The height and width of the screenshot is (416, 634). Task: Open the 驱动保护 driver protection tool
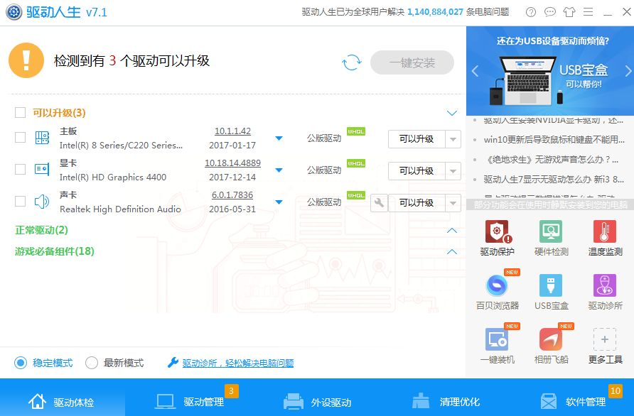click(x=497, y=238)
